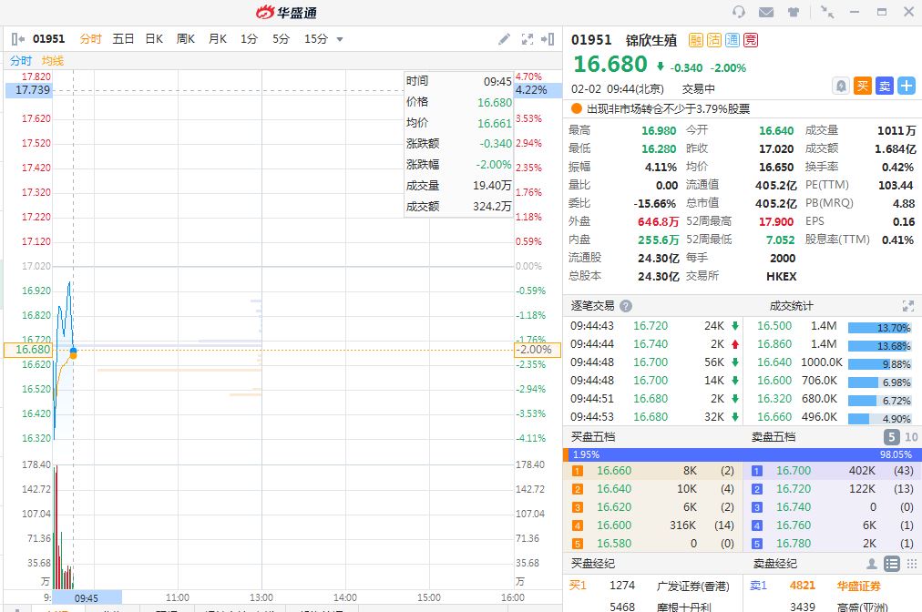Screen dimensions: 922x612
Task: Switch order book to 5 levels
Action: tap(892, 437)
